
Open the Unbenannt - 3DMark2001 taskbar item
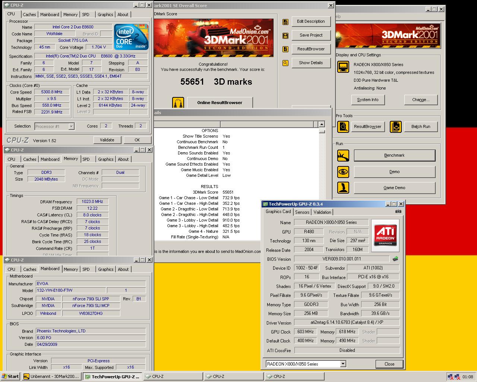[51, 376]
